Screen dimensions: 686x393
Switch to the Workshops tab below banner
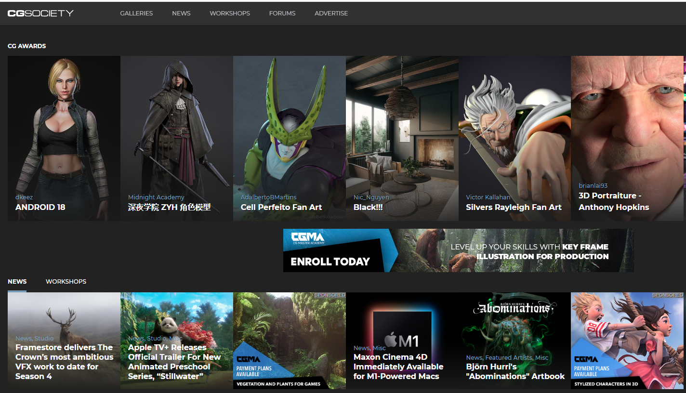tap(66, 281)
